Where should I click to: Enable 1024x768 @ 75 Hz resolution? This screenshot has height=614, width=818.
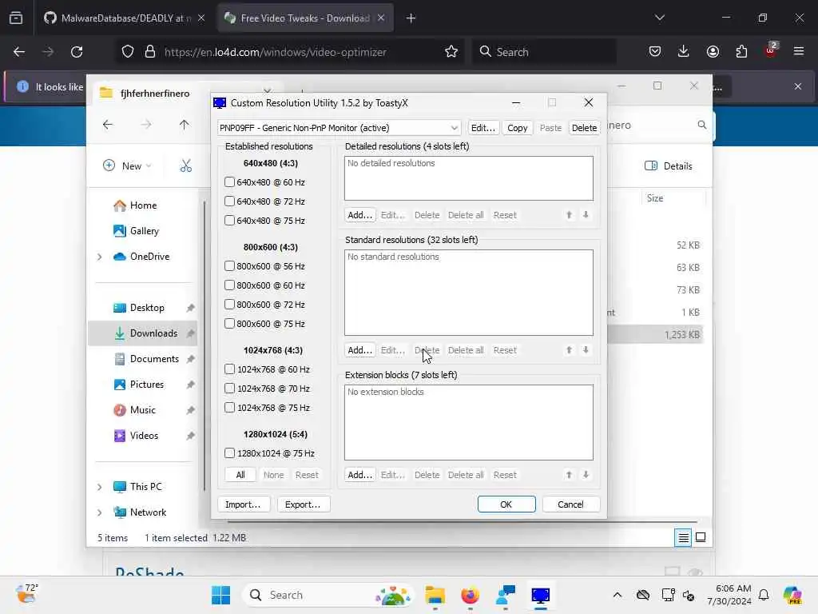(229, 408)
